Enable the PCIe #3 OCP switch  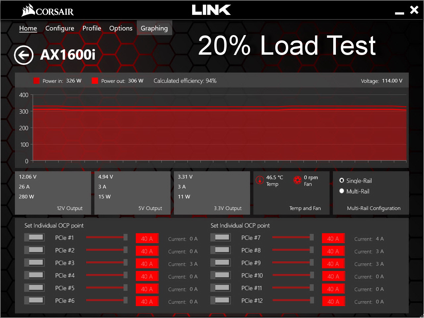tap(34, 263)
